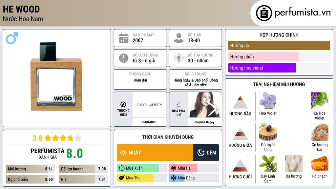Open the Cỏ hương bài note image

point(320,132)
